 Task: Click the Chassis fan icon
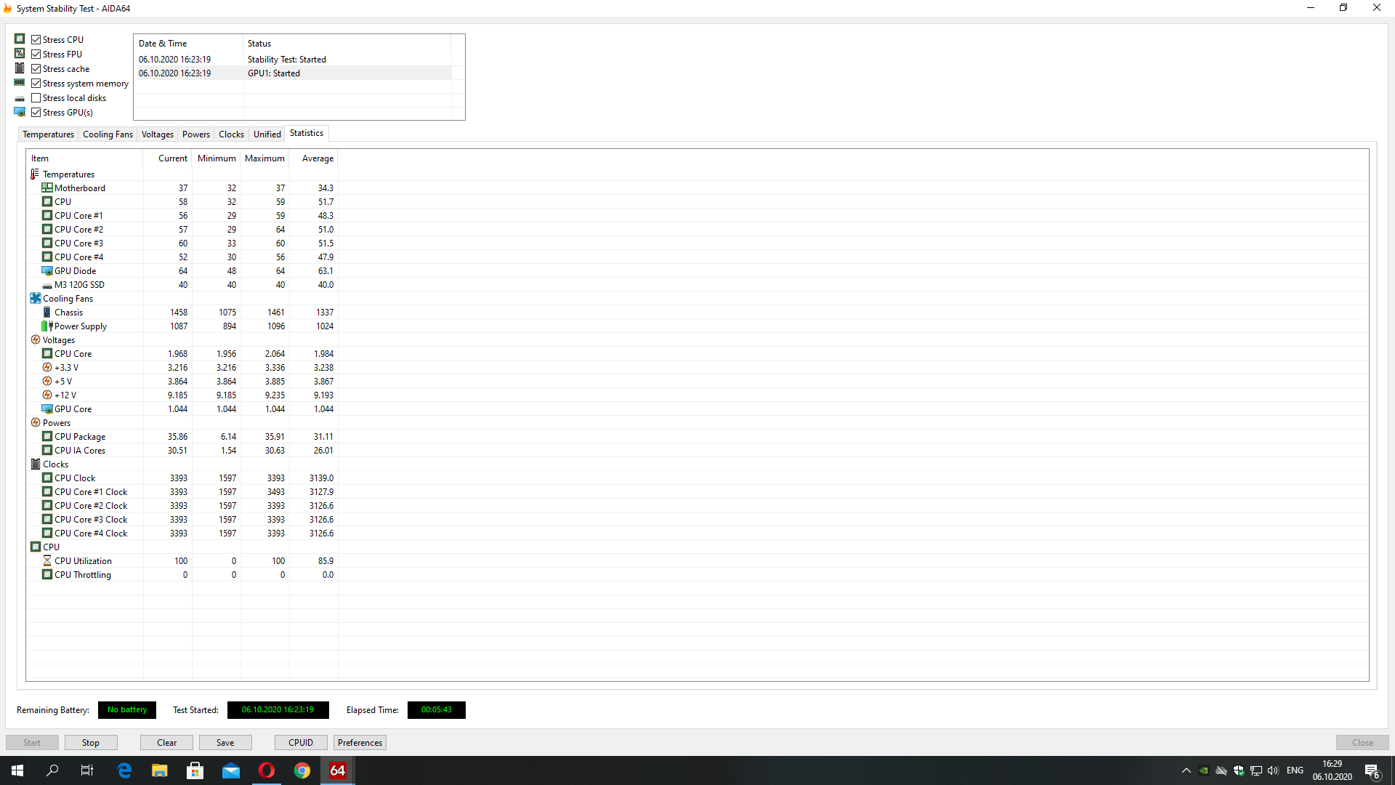point(47,312)
